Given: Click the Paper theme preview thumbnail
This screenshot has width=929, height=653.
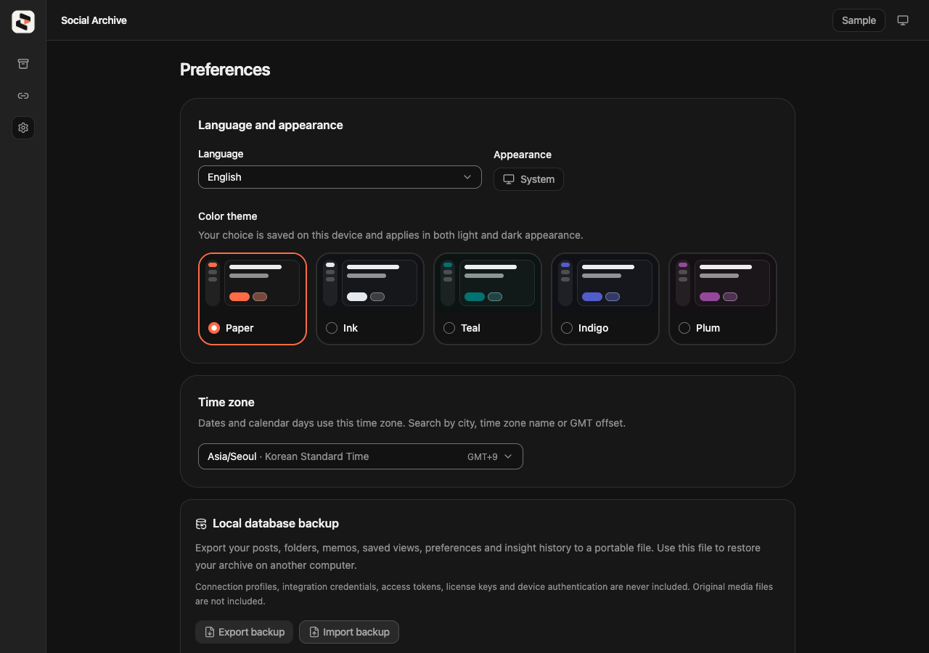Looking at the screenshot, I should (x=253, y=283).
